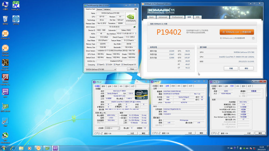Click the BIOS save chip icon in GPU-Z

pos(134,27)
